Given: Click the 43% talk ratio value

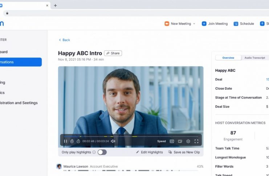Looking at the screenshot, I should point(200,167).
